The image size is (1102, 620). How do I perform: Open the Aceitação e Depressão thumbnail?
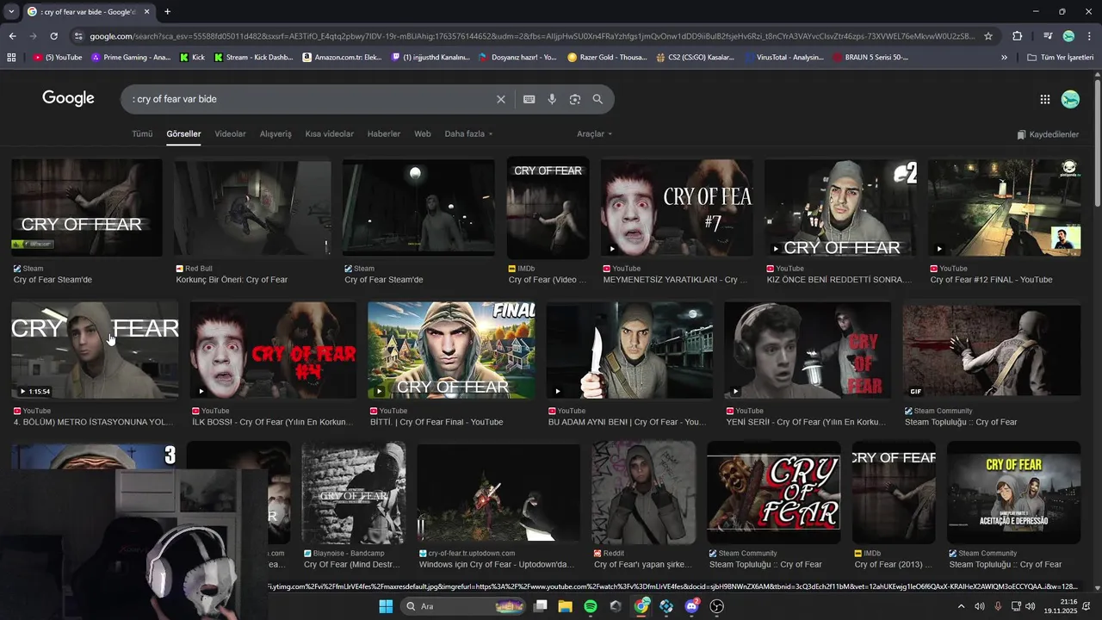(1013, 492)
